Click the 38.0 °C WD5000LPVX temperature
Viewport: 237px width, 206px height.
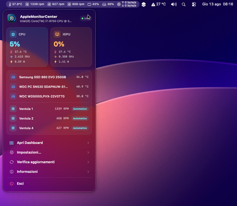coord(82,96)
